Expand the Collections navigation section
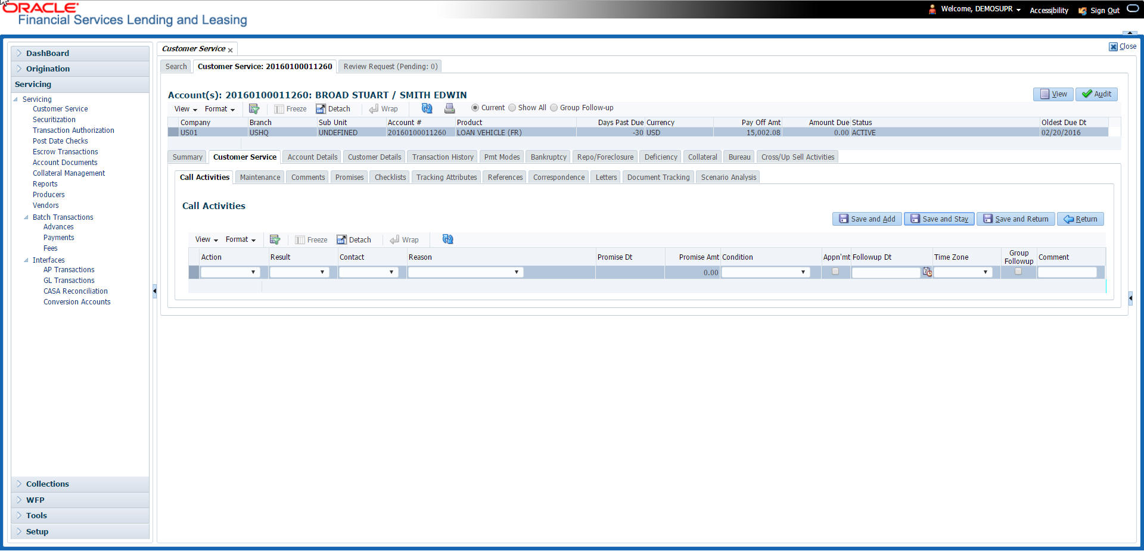 [x=80, y=484]
